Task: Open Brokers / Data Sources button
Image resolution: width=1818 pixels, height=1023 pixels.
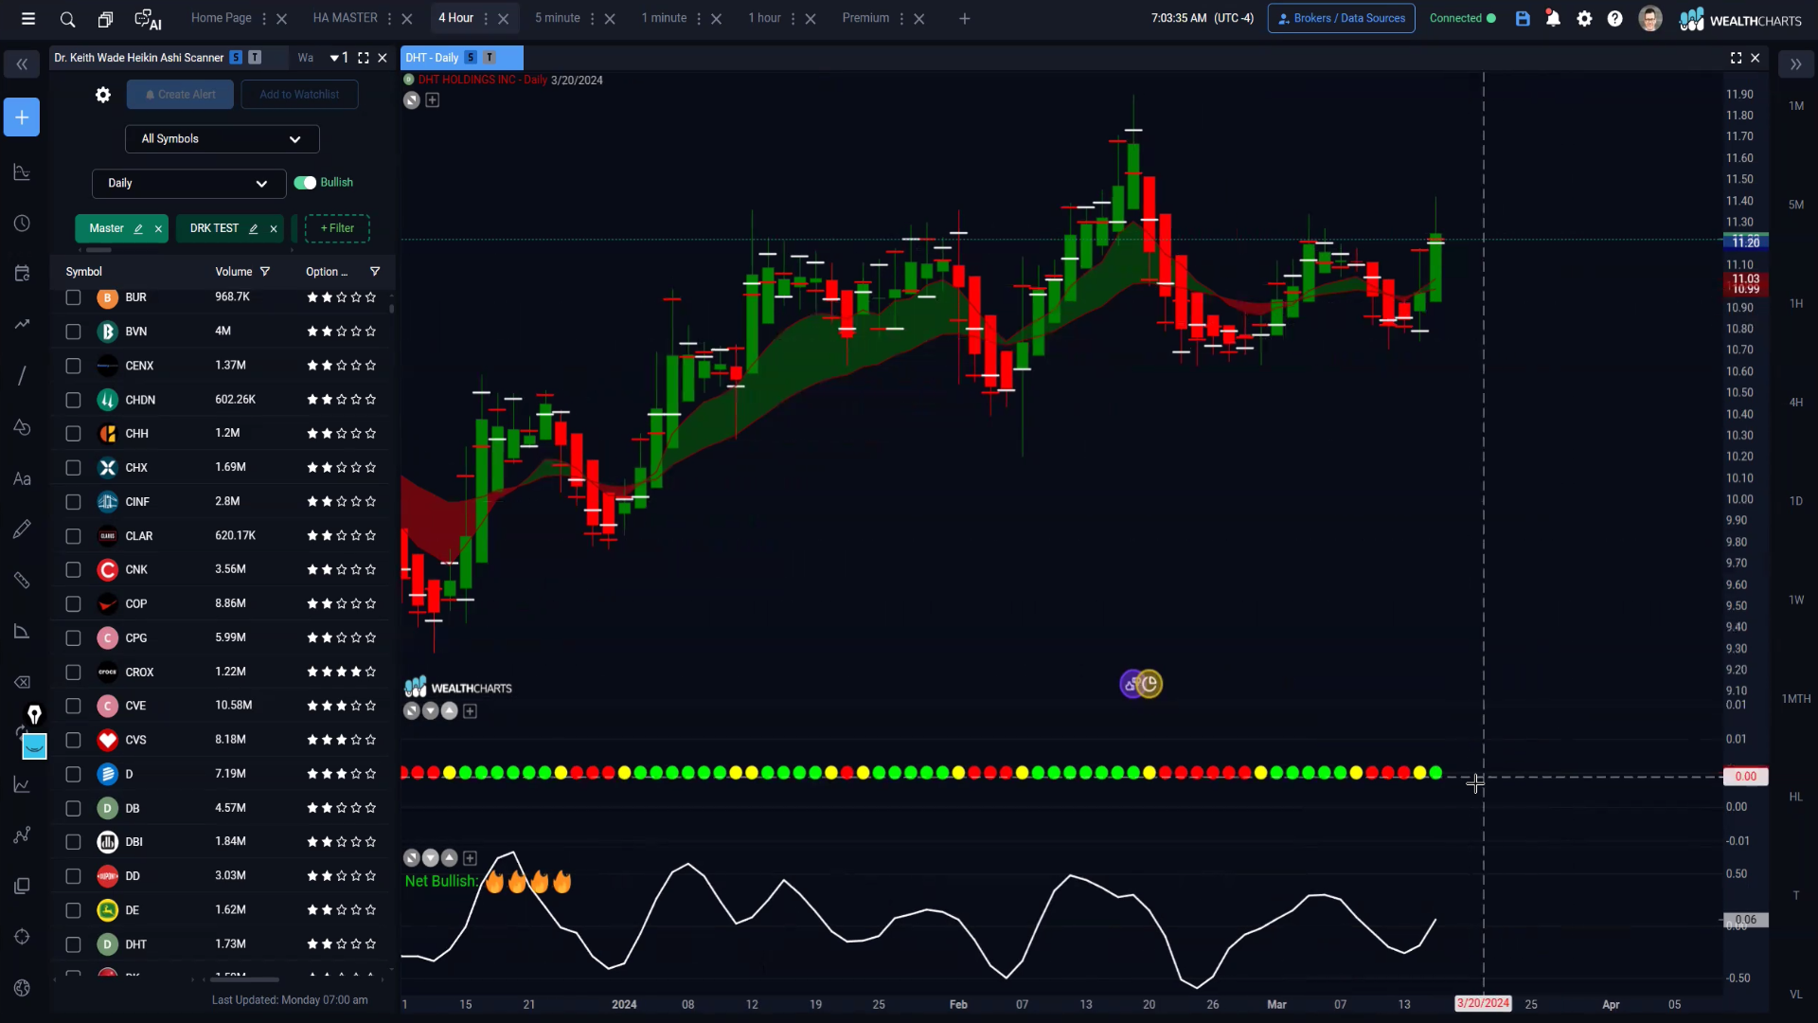Action: (1341, 18)
